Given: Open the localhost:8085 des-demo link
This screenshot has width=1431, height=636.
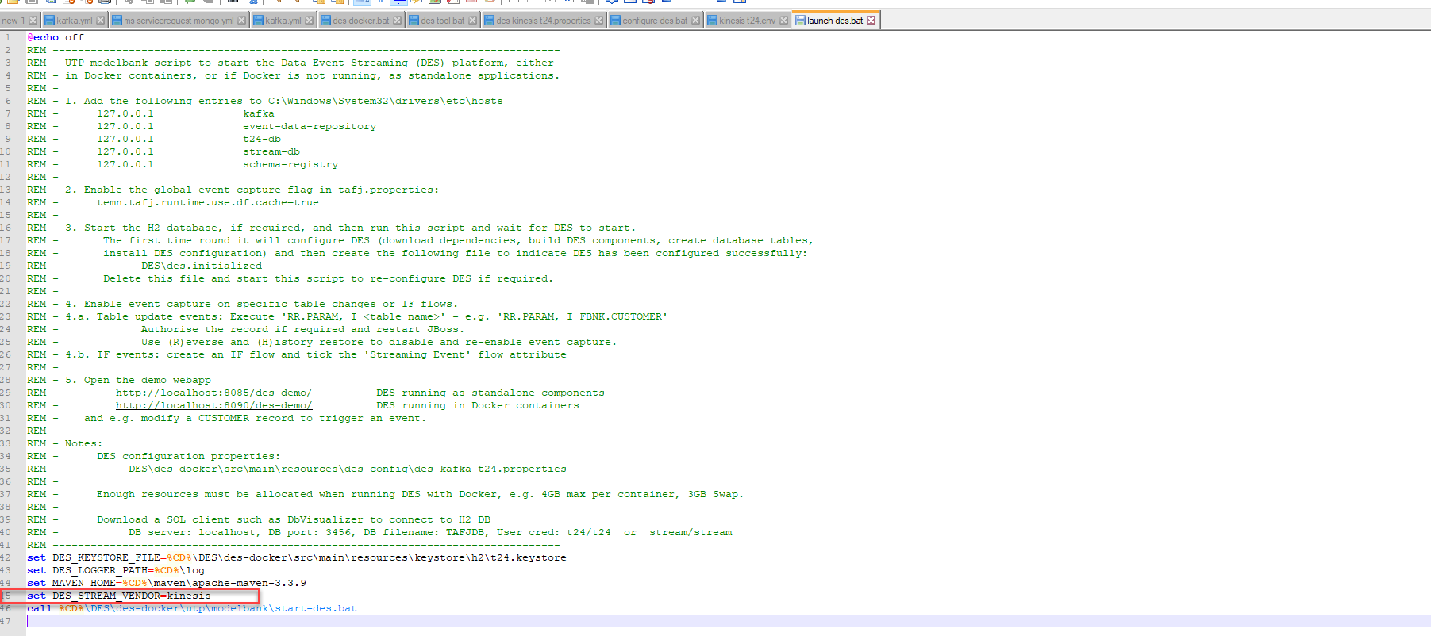Looking at the screenshot, I should pyautogui.click(x=213, y=393).
